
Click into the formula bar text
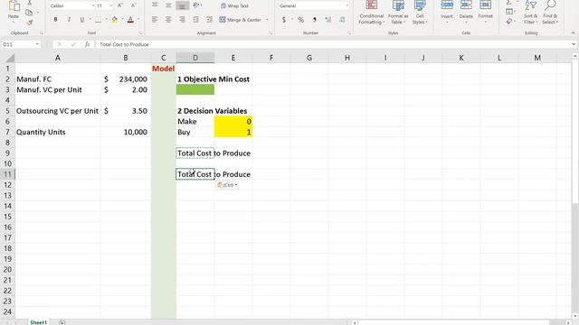[124, 44]
